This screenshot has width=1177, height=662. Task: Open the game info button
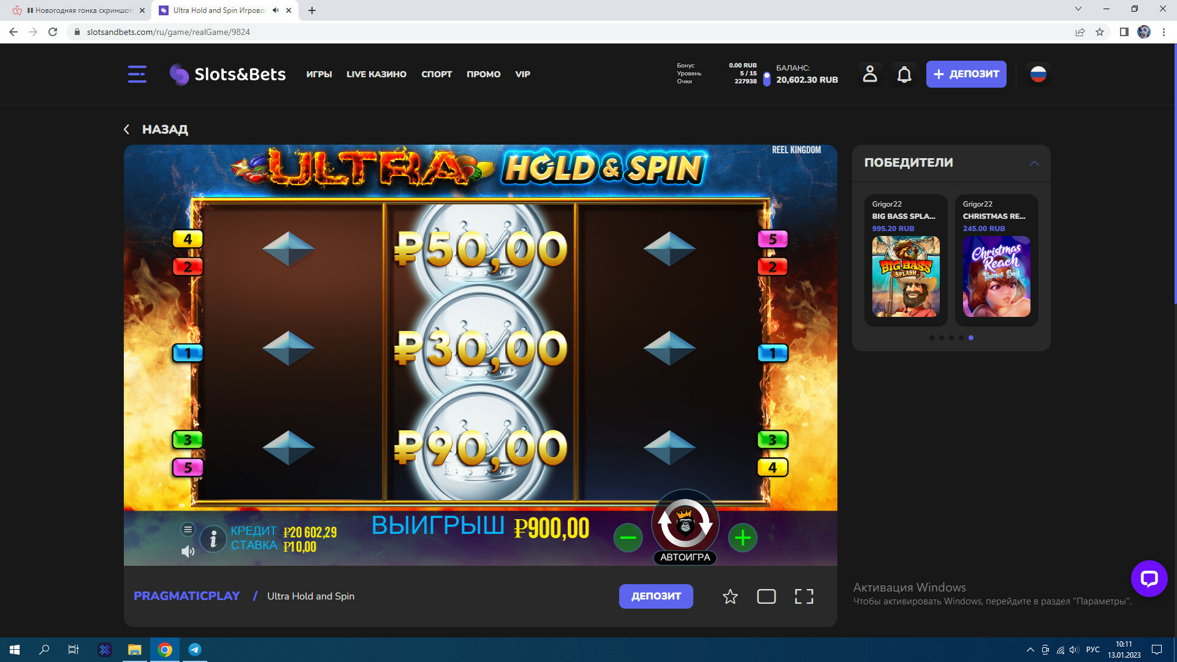click(x=213, y=539)
